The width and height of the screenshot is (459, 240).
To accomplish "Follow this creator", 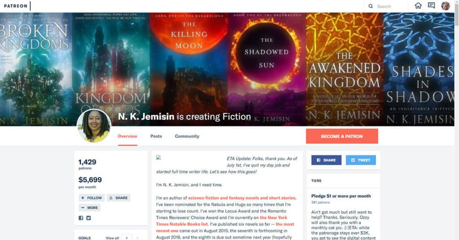I will coord(91,198).
